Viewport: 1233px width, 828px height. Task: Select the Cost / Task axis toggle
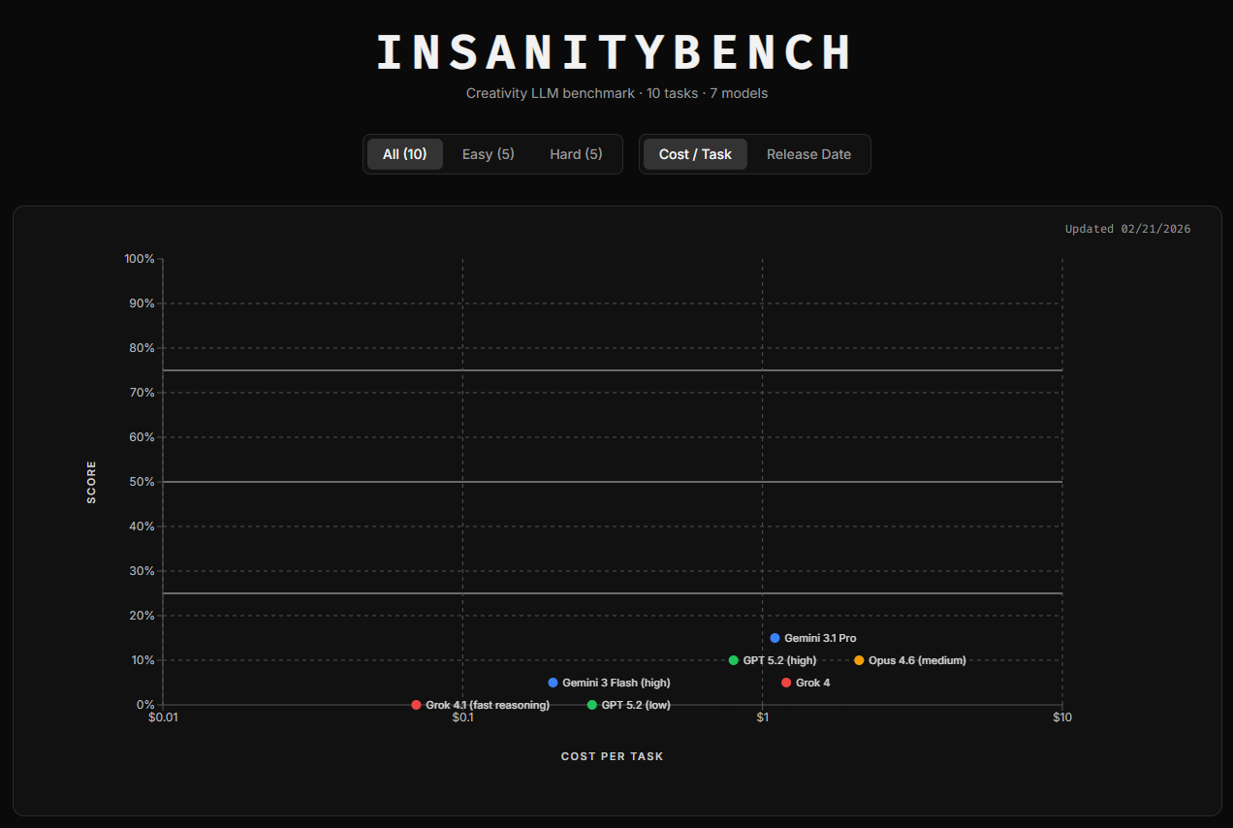click(695, 154)
